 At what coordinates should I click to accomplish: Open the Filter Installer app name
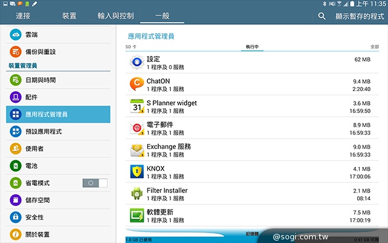click(x=167, y=190)
